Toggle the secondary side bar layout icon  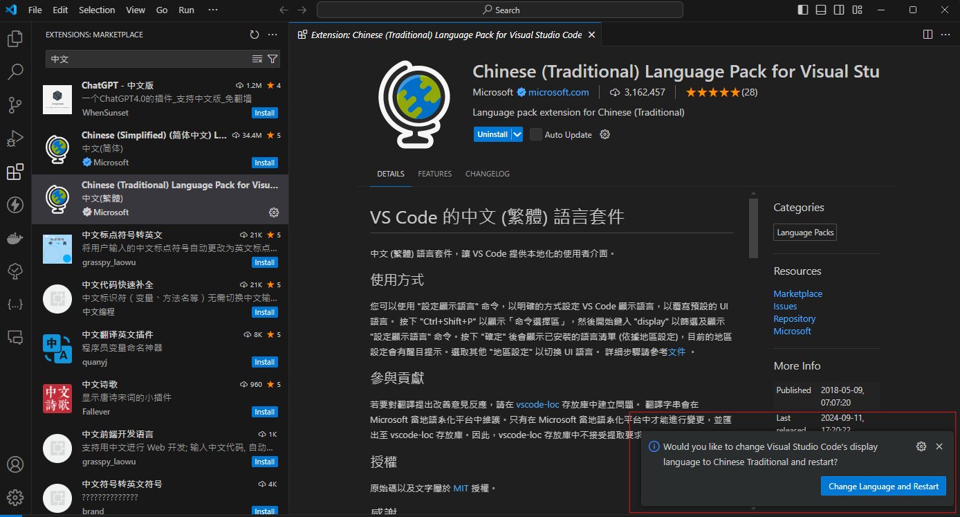point(838,10)
